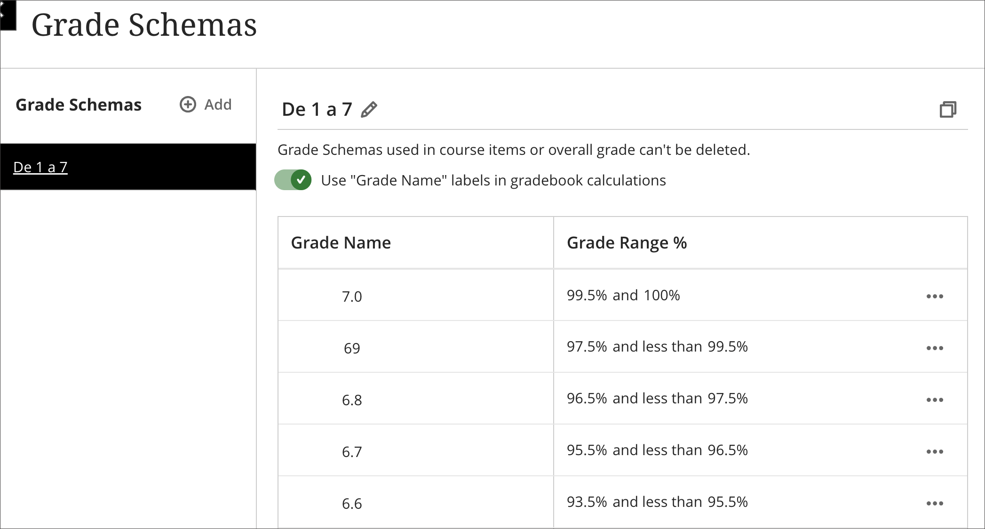Select the De 1 a 7 schema in sidebar
Image resolution: width=985 pixels, height=529 pixels.
point(40,167)
